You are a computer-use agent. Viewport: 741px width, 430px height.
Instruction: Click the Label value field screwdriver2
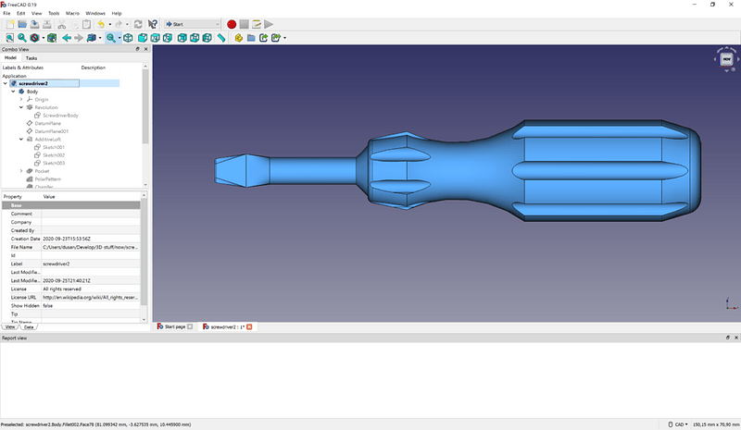(x=90, y=264)
